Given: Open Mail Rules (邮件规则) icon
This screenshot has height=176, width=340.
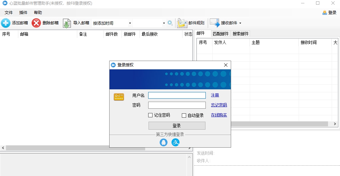Looking at the screenshot, I should tap(182, 23).
